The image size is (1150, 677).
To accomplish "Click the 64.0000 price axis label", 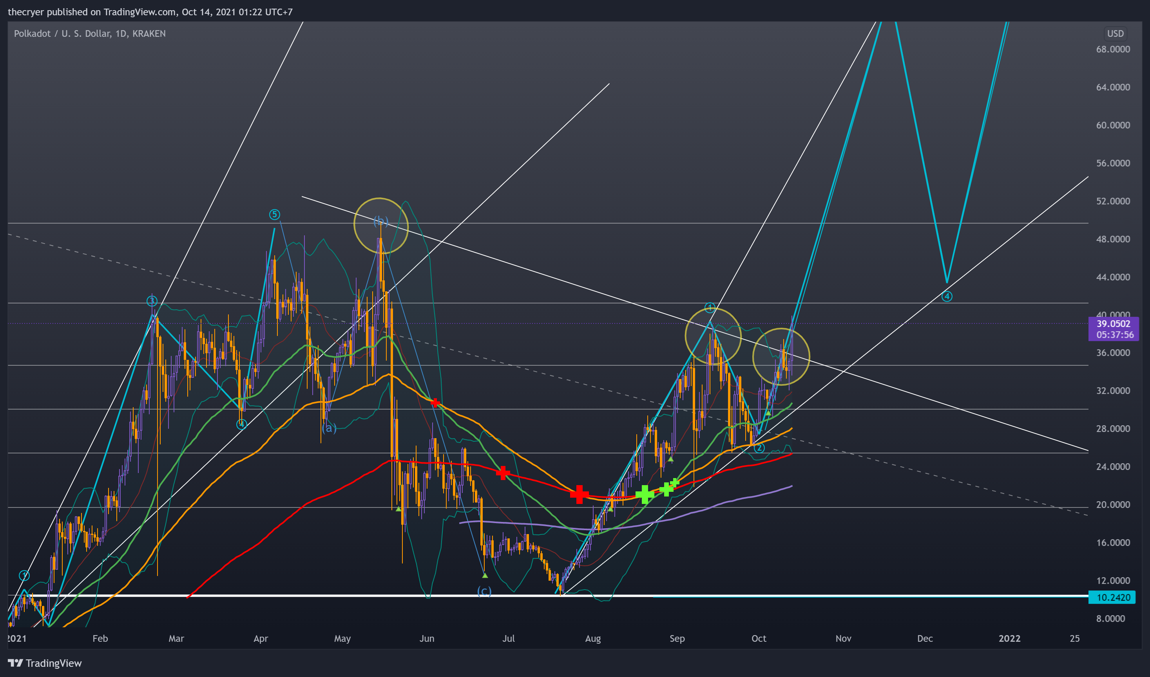I will [1112, 87].
